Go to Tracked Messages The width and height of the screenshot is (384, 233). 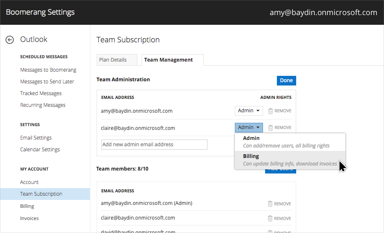tap(41, 93)
